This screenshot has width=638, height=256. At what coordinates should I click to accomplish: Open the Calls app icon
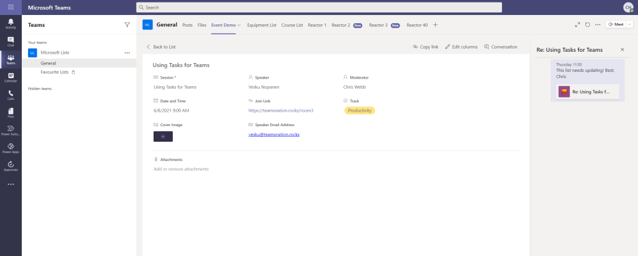(11, 94)
